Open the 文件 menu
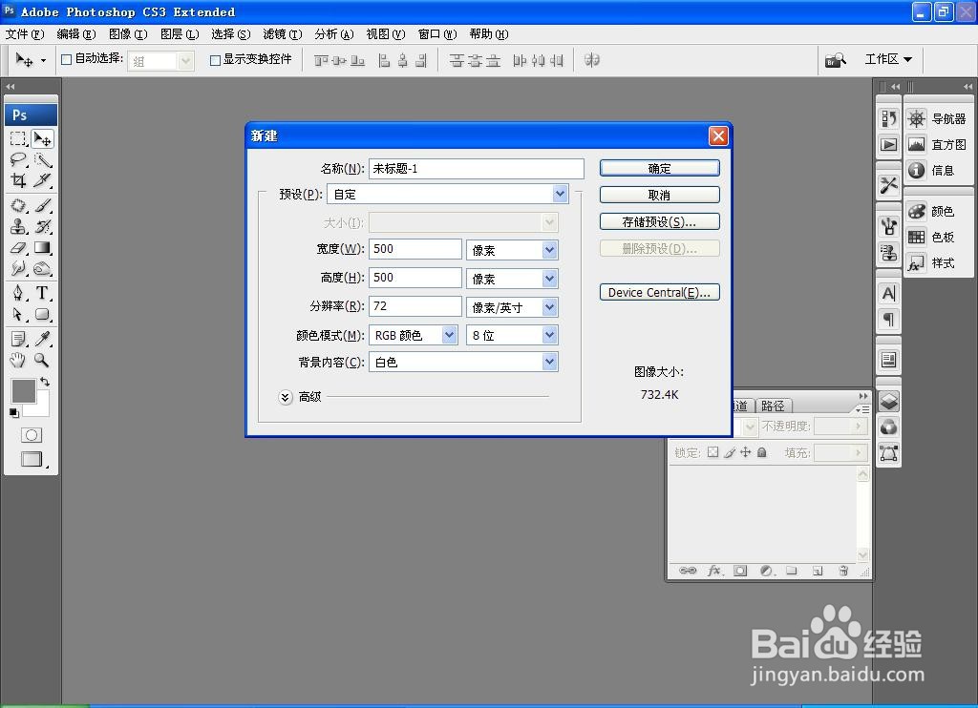The width and height of the screenshot is (978, 708). click(25, 34)
